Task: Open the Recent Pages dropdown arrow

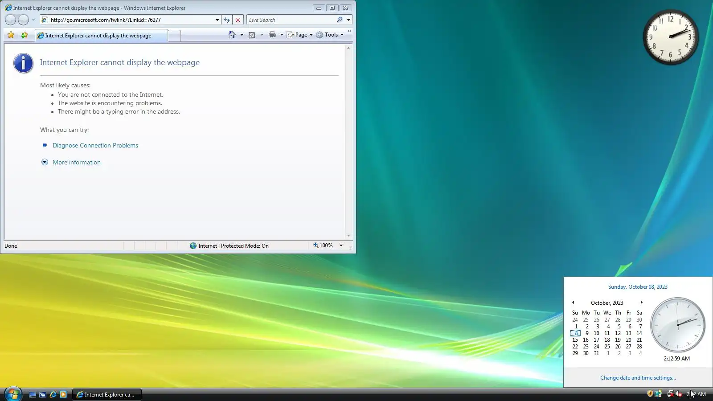Action: click(x=33, y=20)
